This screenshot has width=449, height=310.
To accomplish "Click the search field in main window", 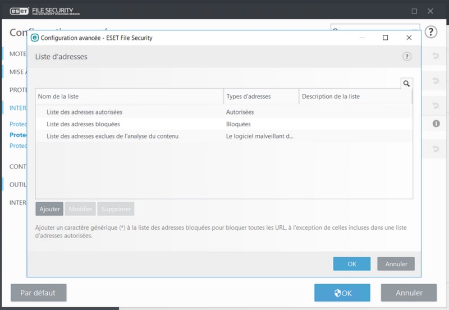I will pos(375,27).
